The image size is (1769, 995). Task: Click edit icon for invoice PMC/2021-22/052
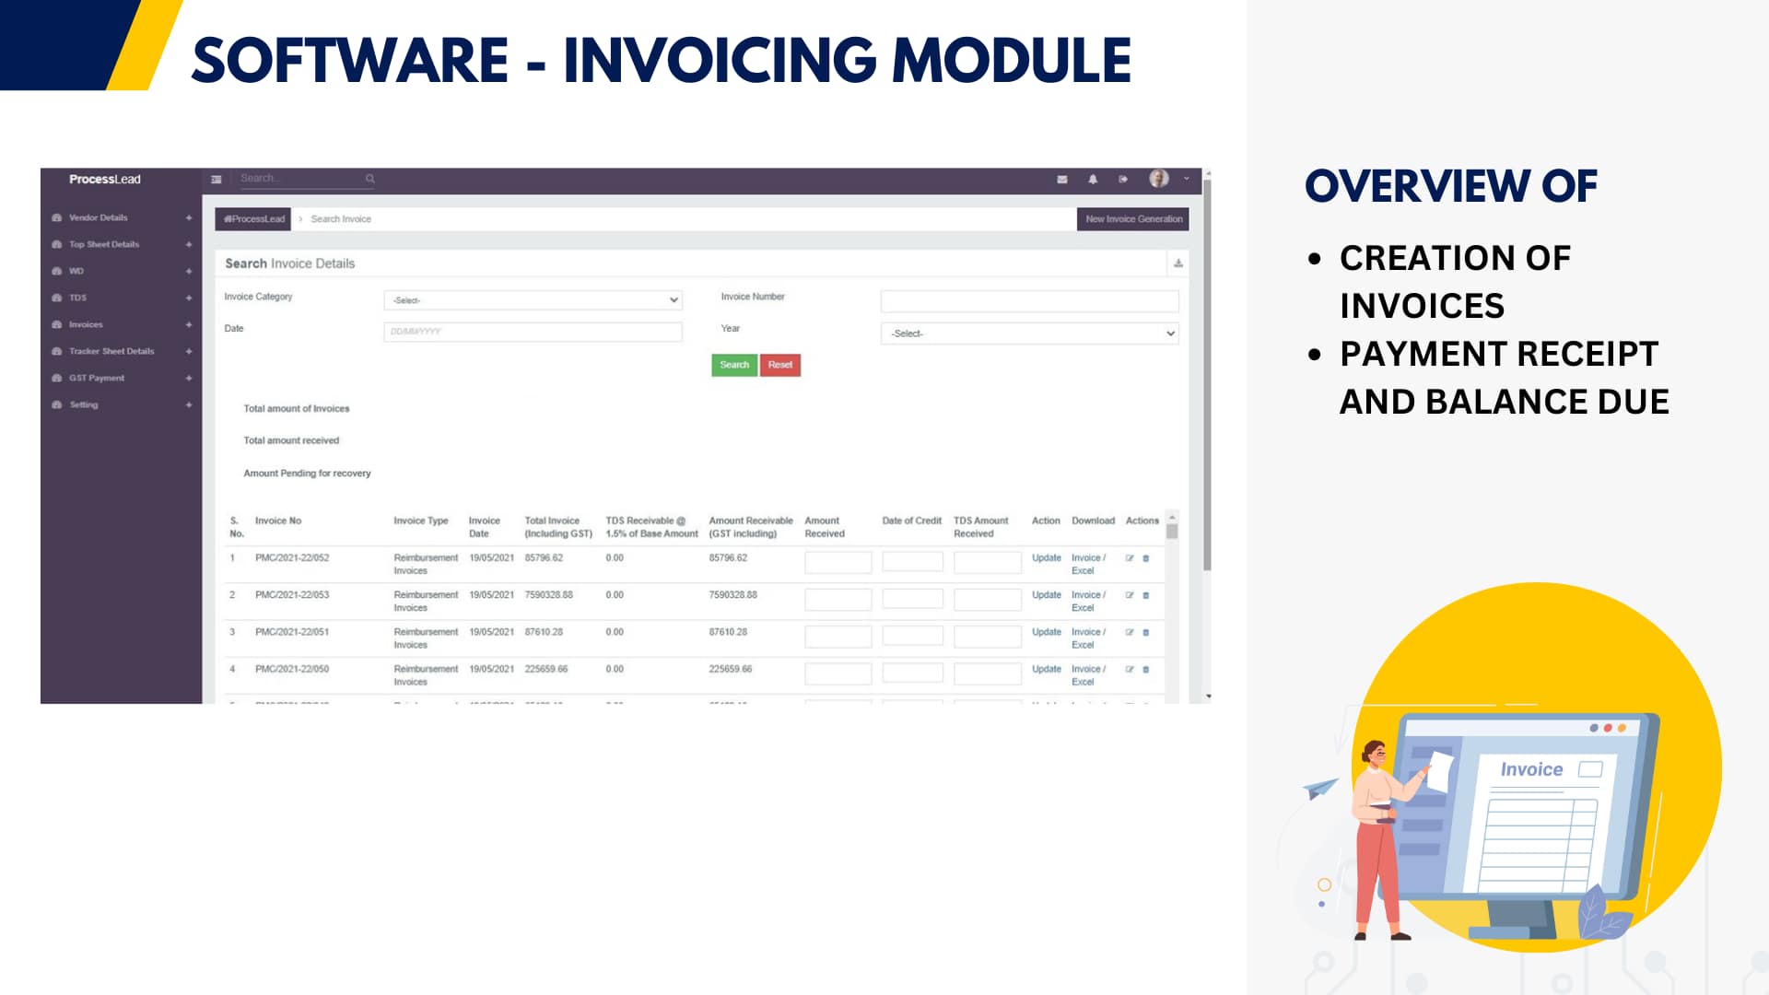[x=1130, y=558]
